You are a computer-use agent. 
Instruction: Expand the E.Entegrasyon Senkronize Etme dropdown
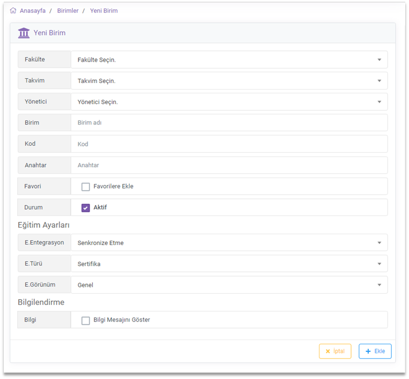229,243
